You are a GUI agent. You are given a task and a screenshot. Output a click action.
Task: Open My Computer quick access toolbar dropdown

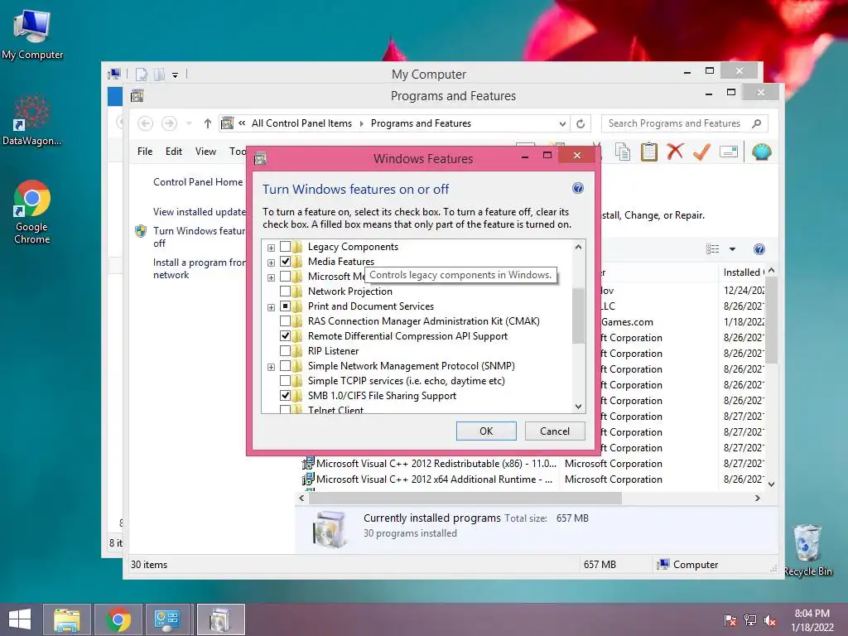tap(176, 75)
